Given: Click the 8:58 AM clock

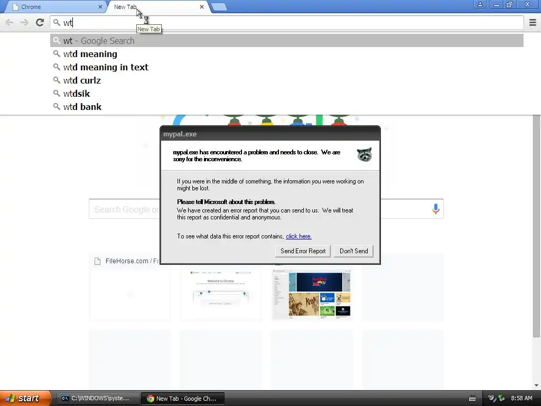Looking at the screenshot, I should [x=521, y=398].
